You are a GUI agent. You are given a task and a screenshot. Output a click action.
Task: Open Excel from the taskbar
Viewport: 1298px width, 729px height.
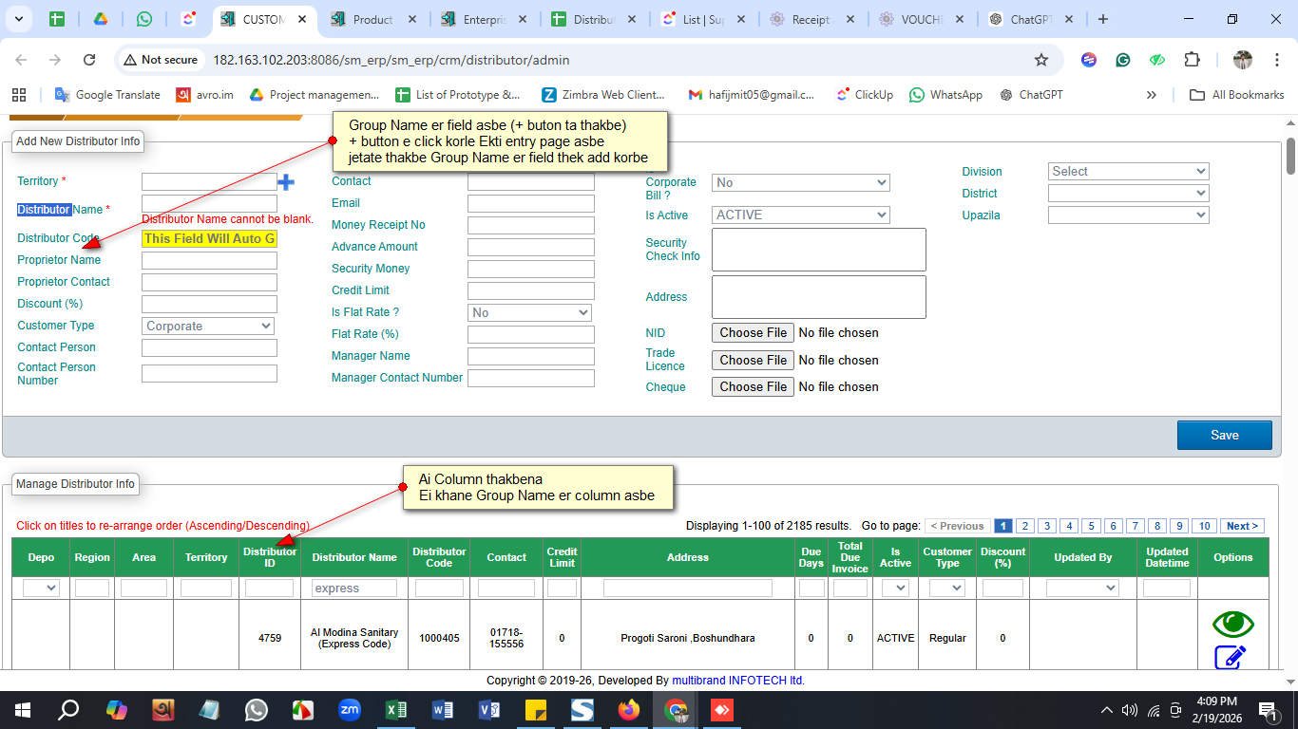[x=396, y=710]
